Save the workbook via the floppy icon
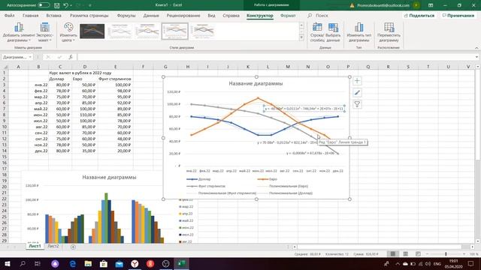Viewport: 481px width, 270px height. 57,5
